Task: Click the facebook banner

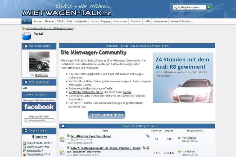Action: click(39, 107)
